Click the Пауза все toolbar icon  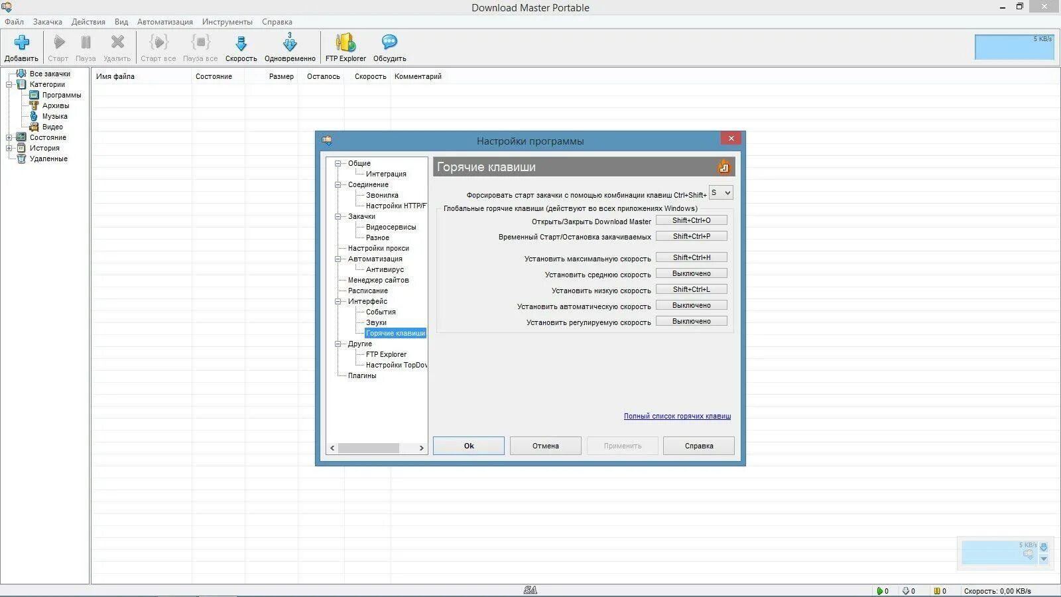coord(200,42)
